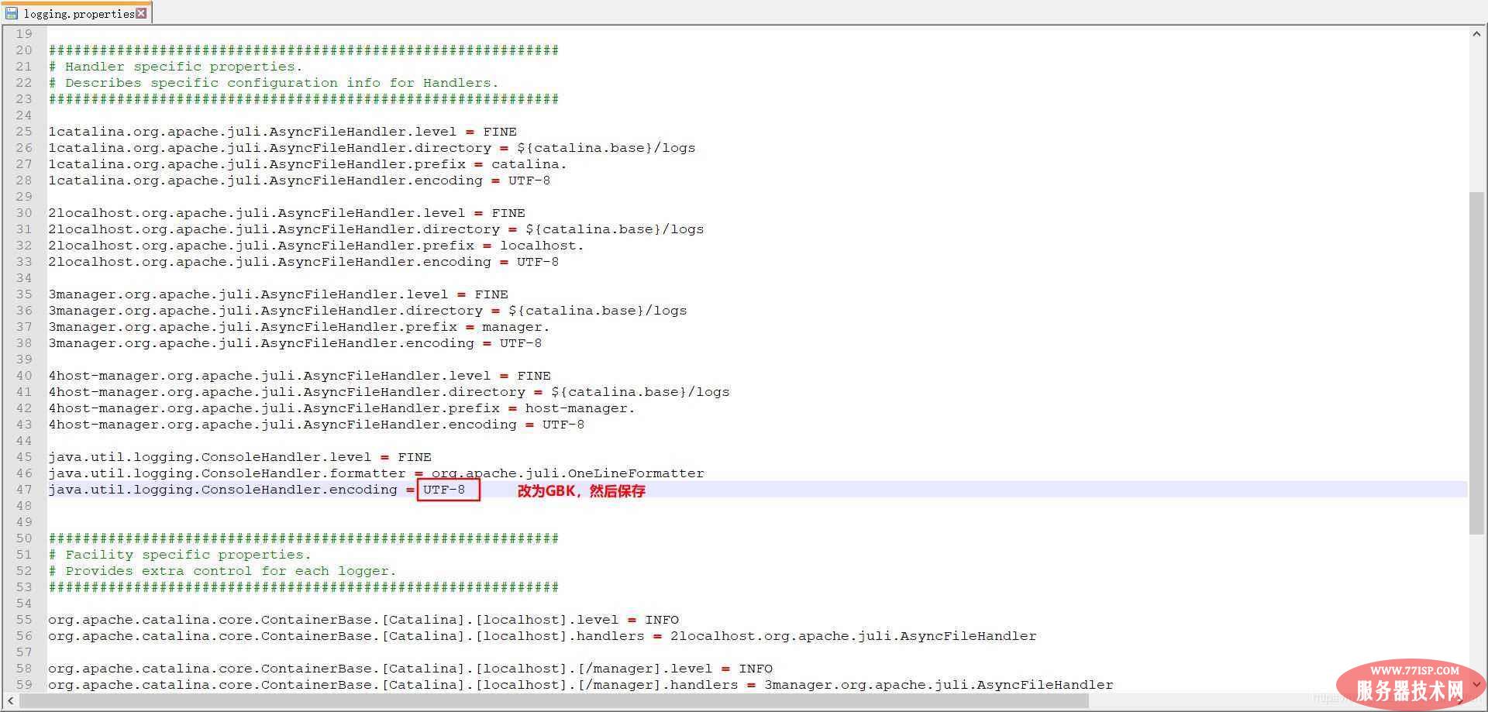Click the '[localhost].handlers = 2localhost' line
Image resolution: width=1488 pixels, height=712 pixels.
coord(542,636)
